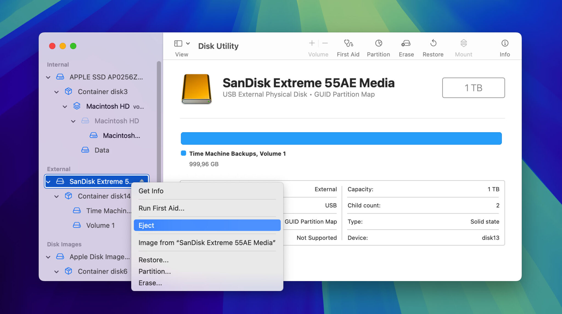Click the add Volume plus icon
Viewport: 562px width, 314px height.
(x=312, y=43)
